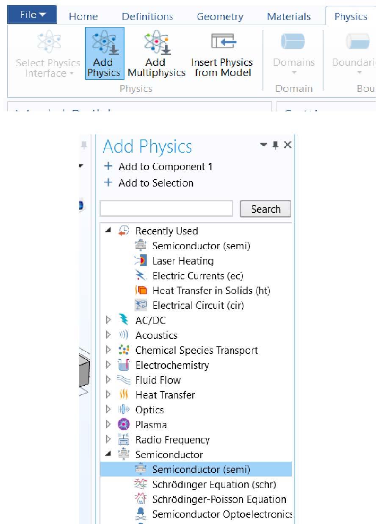Expand the AC/DC physics branch
Image resolution: width=376 pixels, height=524 pixels.
coord(108,321)
